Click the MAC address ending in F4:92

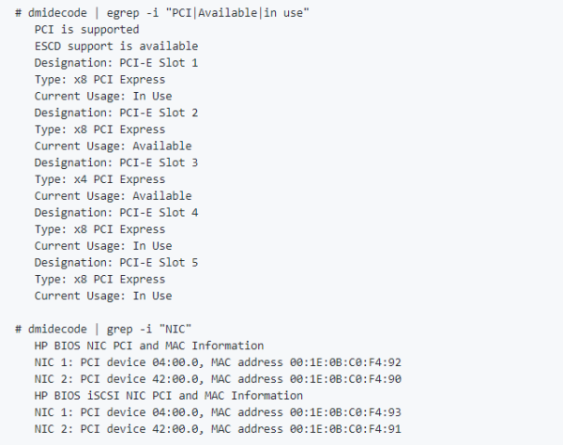tap(345, 362)
